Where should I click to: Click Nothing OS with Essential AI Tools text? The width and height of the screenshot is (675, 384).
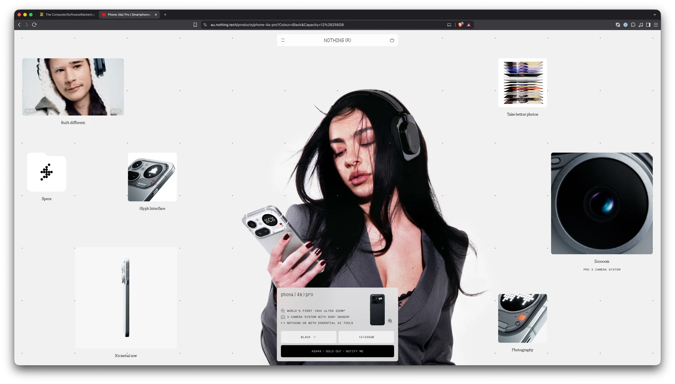320,323
